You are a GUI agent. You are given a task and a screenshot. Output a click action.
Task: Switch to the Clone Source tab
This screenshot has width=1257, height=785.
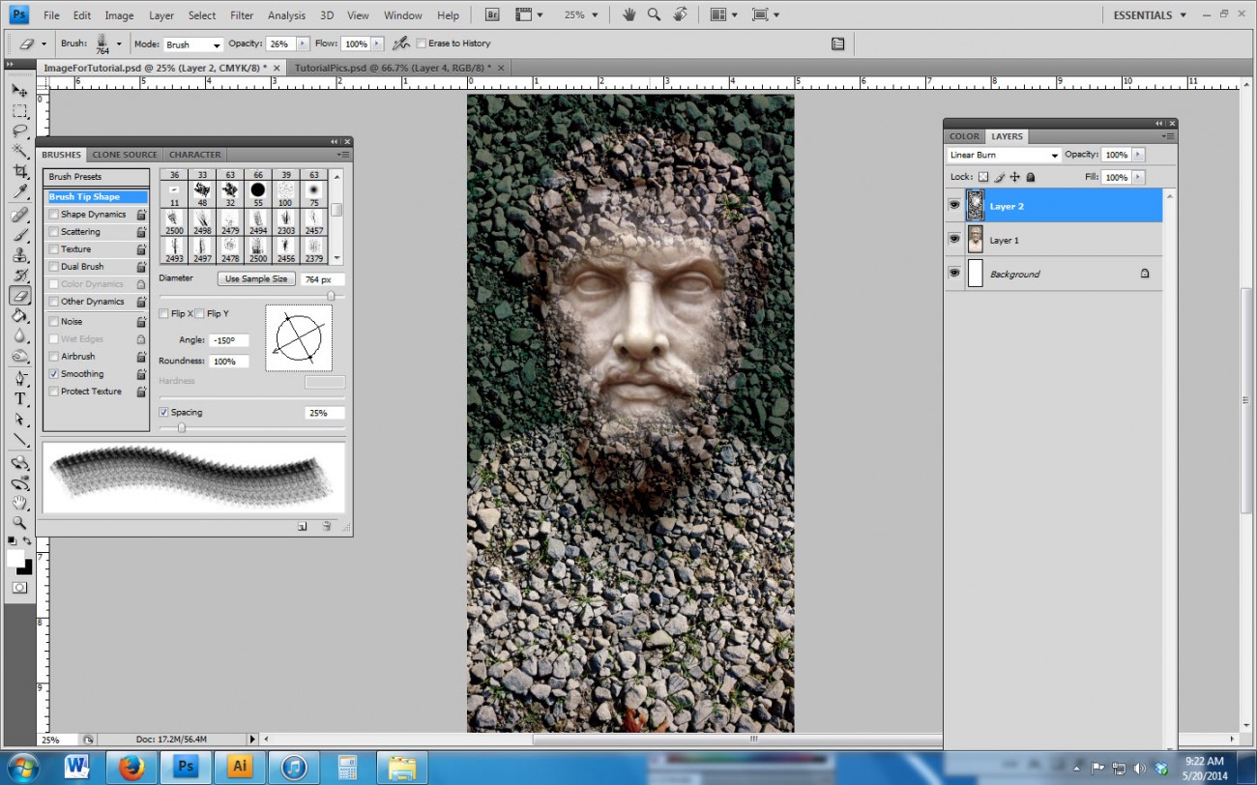tap(124, 154)
